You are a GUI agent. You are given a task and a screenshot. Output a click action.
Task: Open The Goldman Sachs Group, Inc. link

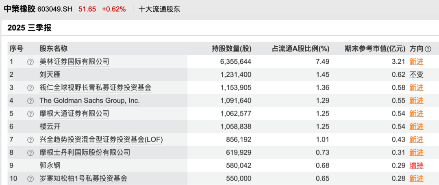click(x=89, y=101)
